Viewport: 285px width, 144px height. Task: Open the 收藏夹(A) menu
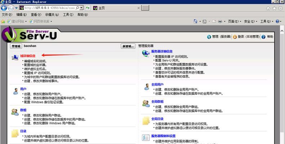pyautogui.click(x=52, y=14)
